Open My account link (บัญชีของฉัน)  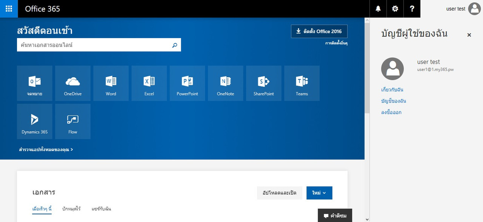[394, 101]
